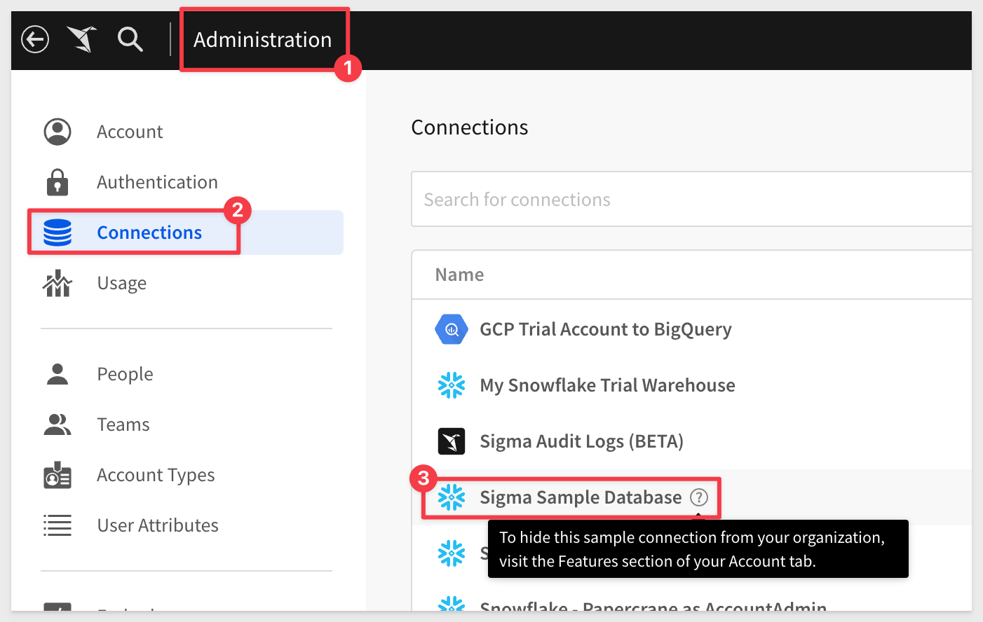Image resolution: width=983 pixels, height=622 pixels.
Task: Click the snowflake icon left of the tooltip
Action: tap(452, 553)
